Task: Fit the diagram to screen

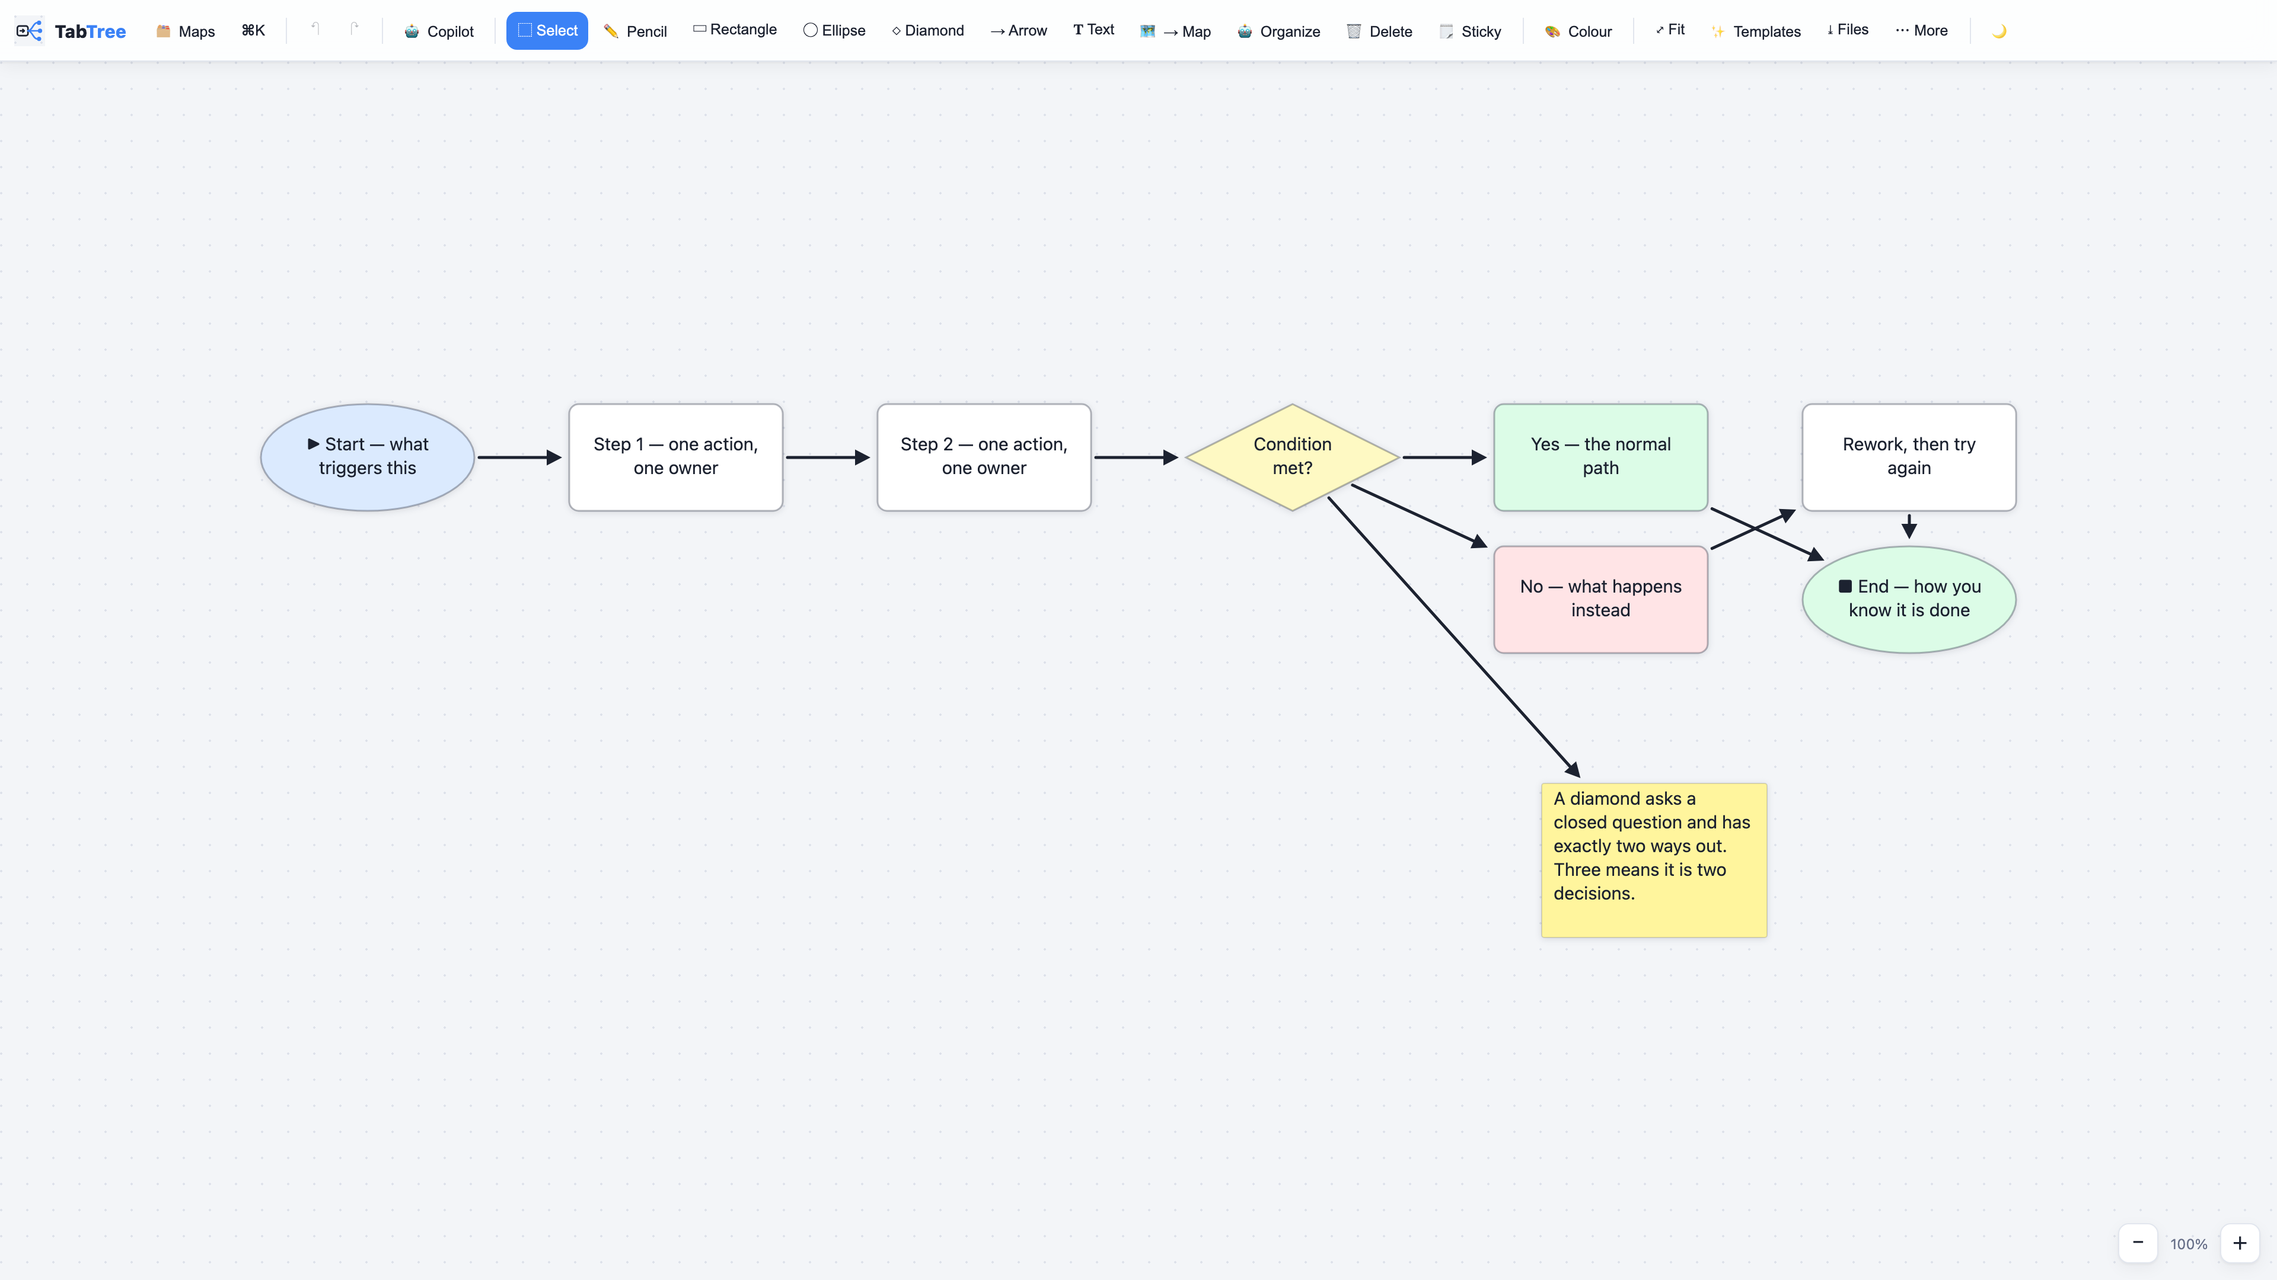Action: click(1669, 31)
